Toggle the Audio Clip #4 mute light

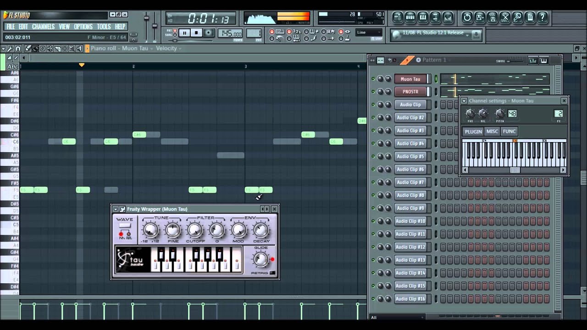pyautogui.click(x=373, y=143)
